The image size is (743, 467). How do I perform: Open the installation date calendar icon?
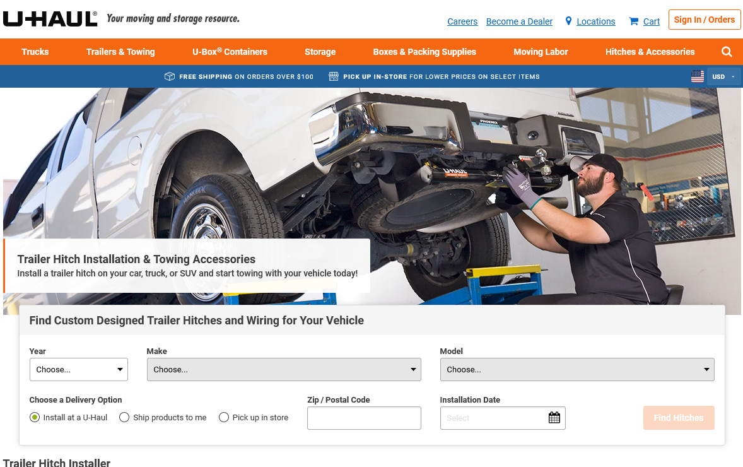(554, 418)
